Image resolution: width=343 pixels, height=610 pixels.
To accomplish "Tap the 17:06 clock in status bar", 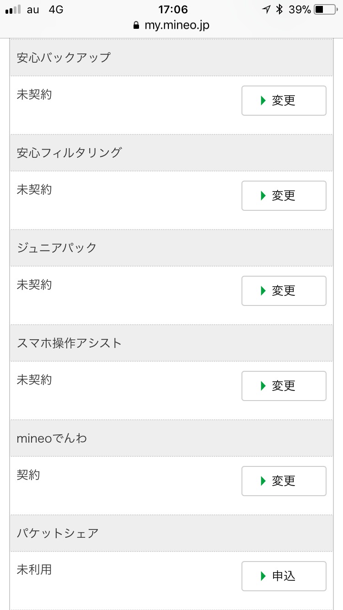I will [x=173, y=10].
